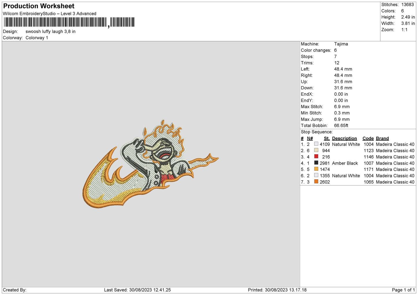
Task: Click the dark orange swatch beside 2602
Action: (316, 182)
